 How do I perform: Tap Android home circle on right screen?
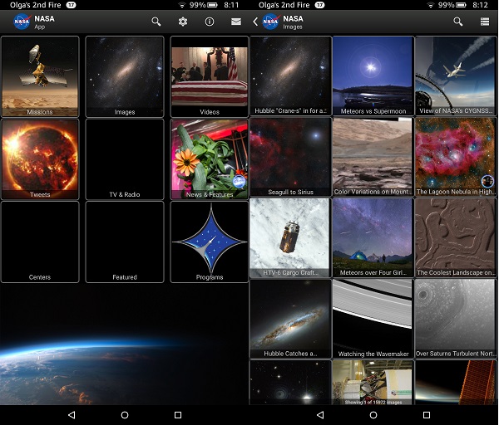373,415
